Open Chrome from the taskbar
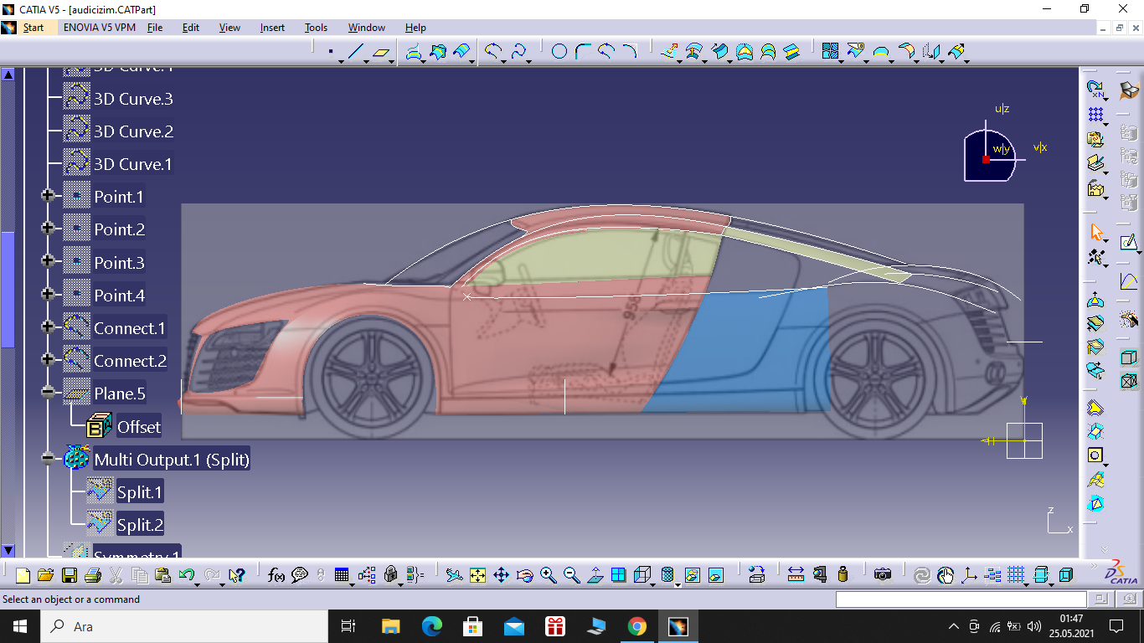Screen dimensions: 1144x643 click(637, 626)
